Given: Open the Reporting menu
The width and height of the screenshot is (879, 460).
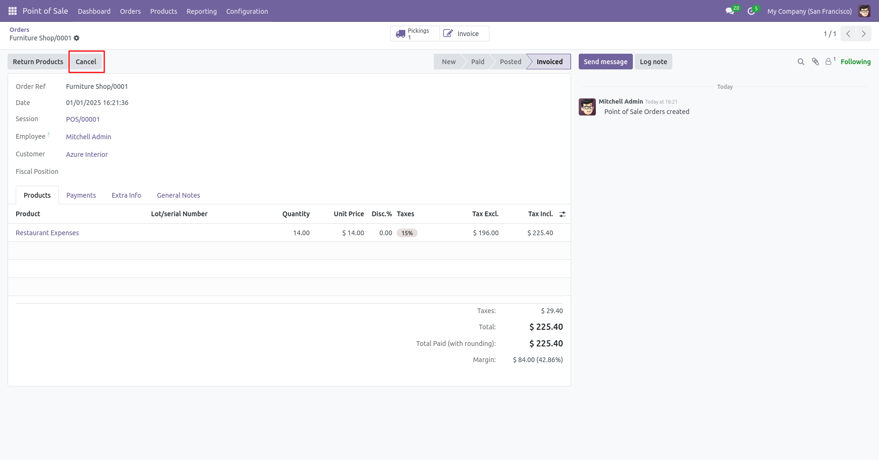Looking at the screenshot, I should [x=201, y=11].
